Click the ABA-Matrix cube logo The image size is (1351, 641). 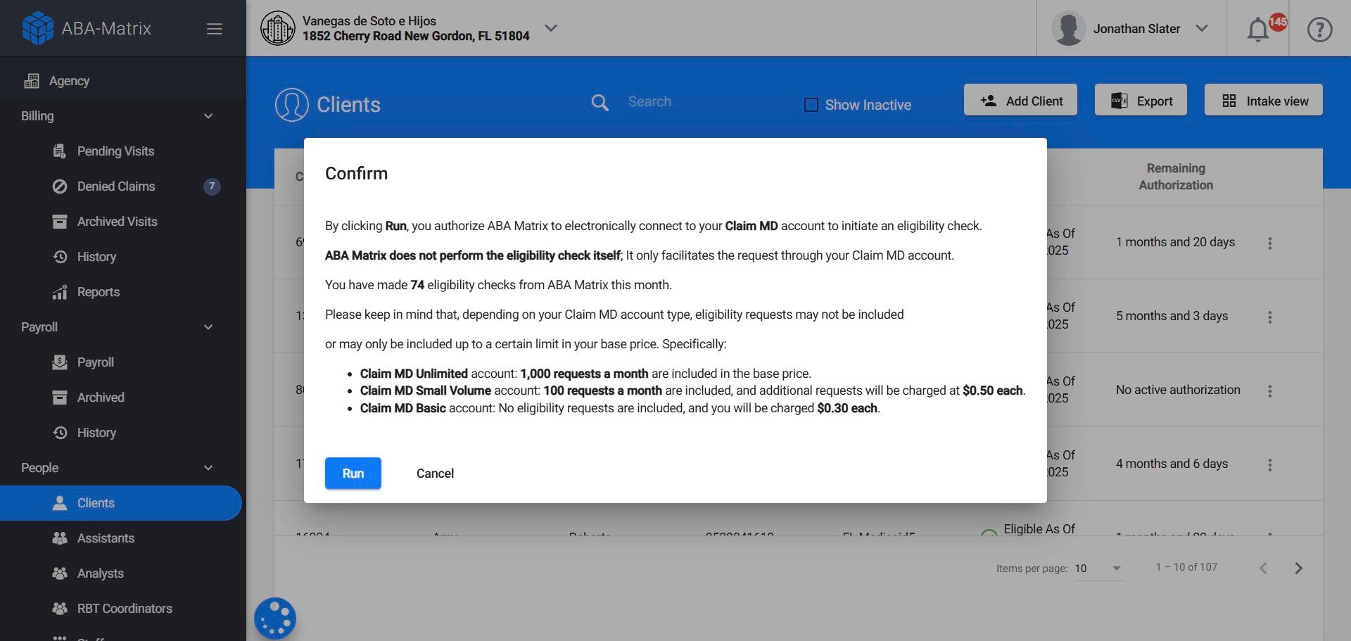[x=38, y=28]
